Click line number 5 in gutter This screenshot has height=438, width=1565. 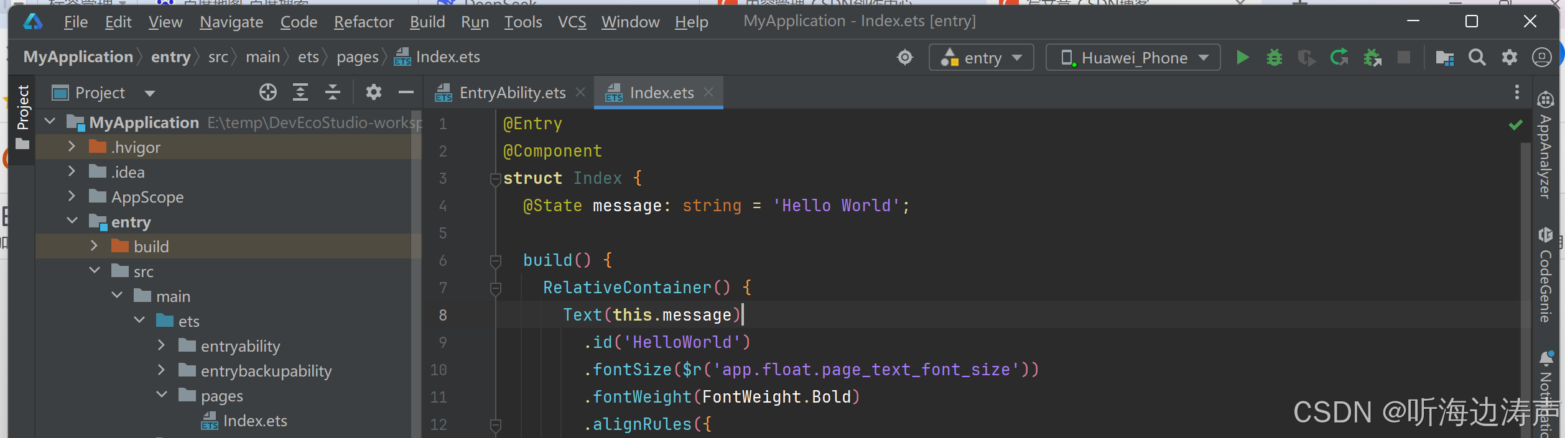pos(442,233)
